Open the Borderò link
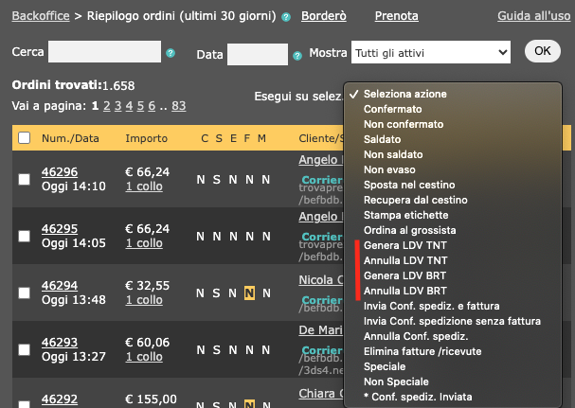The height and width of the screenshot is (408, 575). pos(323,16)
